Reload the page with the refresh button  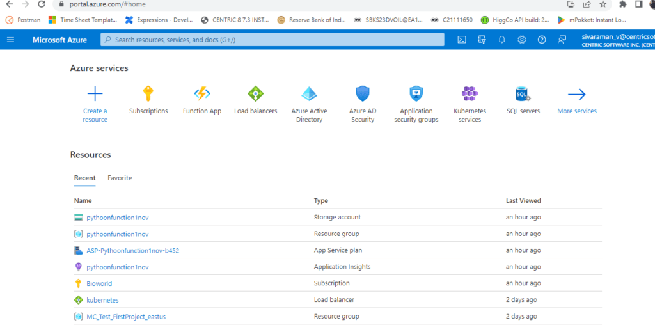coord(42,4)
